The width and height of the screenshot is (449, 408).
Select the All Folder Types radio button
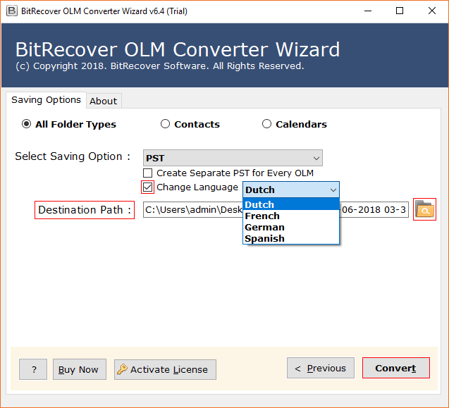point(26,124)
